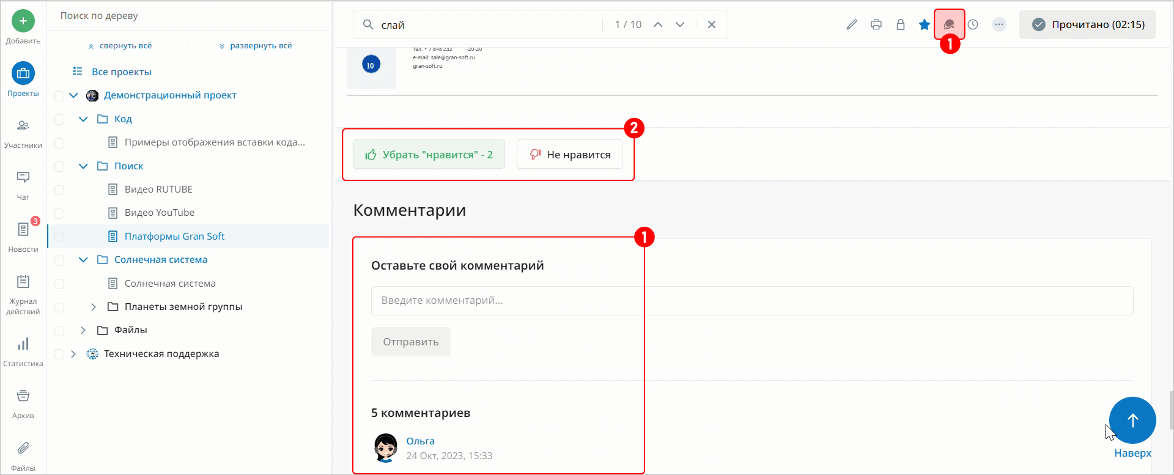This screenshot has height=475, width=1174.
Task: Tick checkbox next to Солнечная система folder
Action: [x=59, y=260]
